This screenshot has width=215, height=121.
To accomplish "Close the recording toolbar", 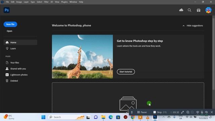I will 212,112.
